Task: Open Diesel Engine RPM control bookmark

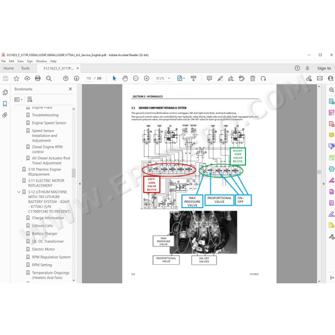Action: pyautogui.click(x=47, y=149)
